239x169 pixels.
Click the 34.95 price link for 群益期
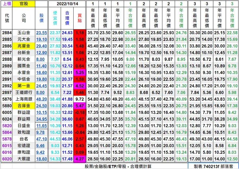(41, 119)
